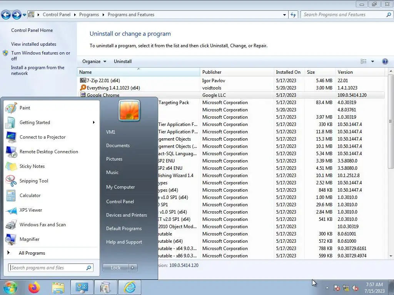
Task: Click the VM1 user folder link
Action: pyautogui.click(x=110, y=132)
